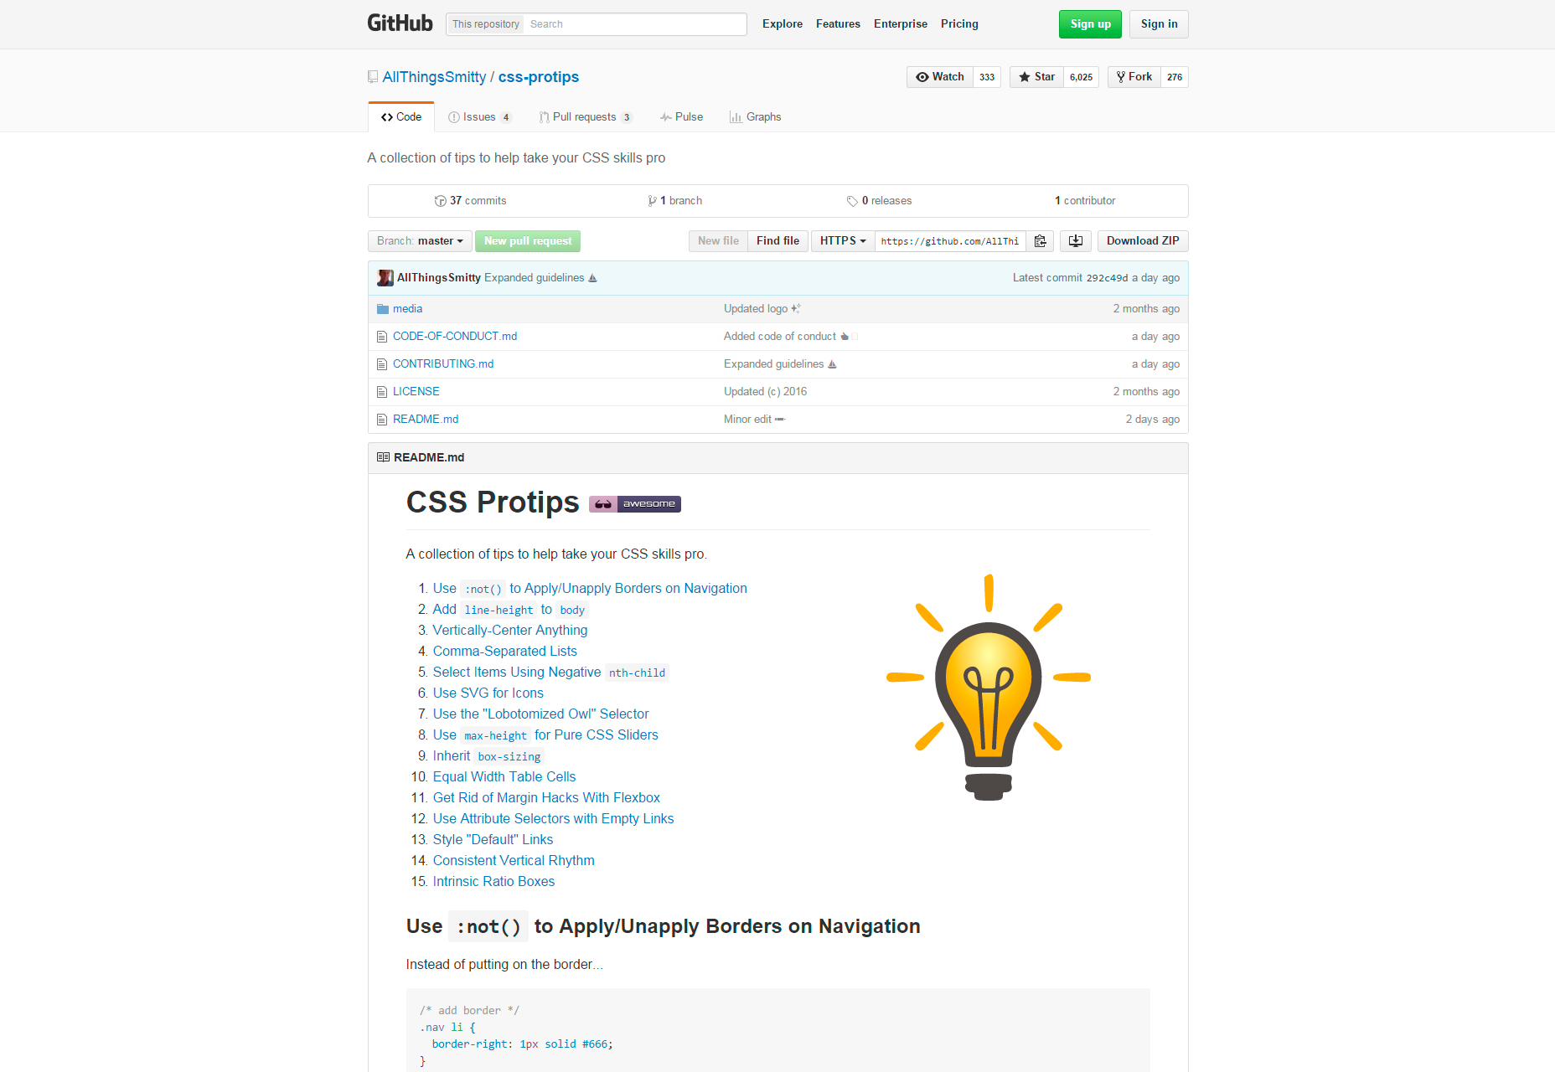Jump to Use SVG for Icons tip

click(488, 693)
